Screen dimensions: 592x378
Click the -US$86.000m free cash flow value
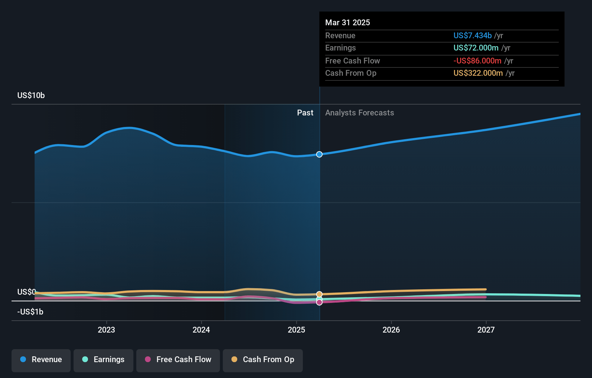pos(477,61)
